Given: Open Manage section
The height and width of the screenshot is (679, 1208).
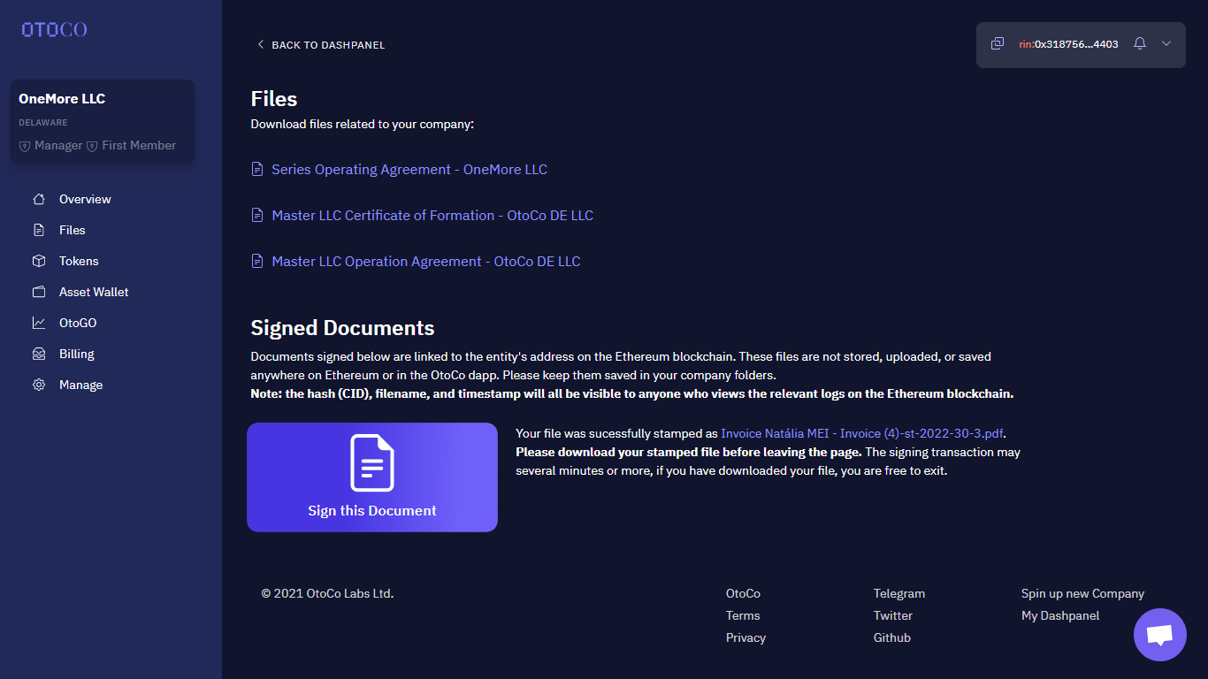Looking at the screenshot, I should [80, 385].
